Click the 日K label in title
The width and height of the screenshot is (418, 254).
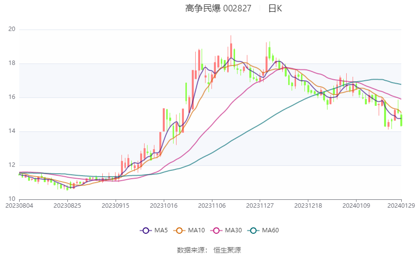(x=275, y=8)
